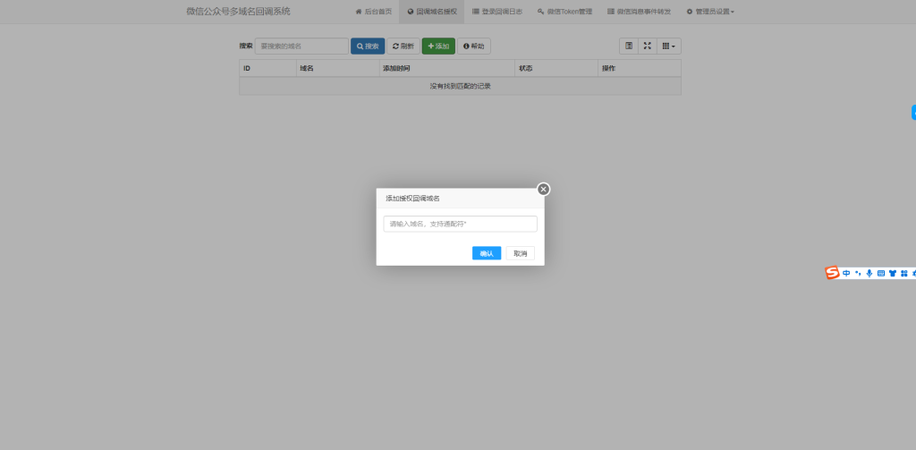Image resolution: width=916 pixels, height=450 pixels.
Task: Close the add domain dialog with X icon
Action: click(x=543, y=189)
